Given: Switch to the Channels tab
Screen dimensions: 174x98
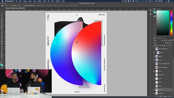Looking at the screenshot, I should click(x=160, y=38).
